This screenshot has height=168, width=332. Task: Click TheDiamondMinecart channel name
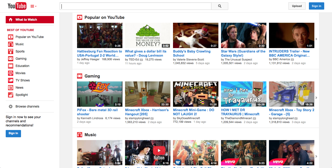point(238,118)
